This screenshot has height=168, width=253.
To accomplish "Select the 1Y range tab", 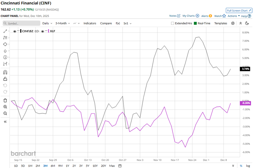I will click(x=68, y=166).
